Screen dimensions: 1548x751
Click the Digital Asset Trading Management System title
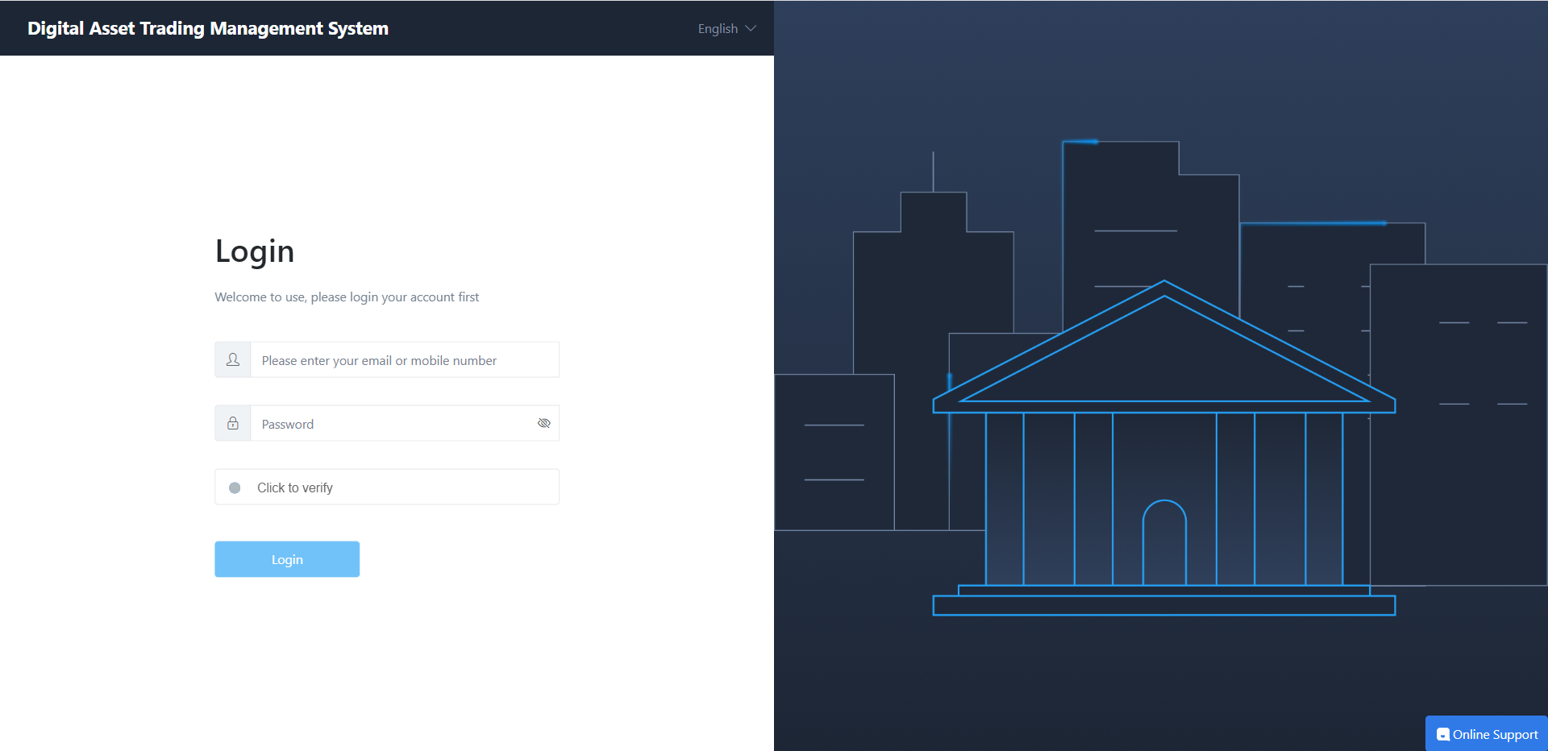pyautogui.click(x=208, y=28)
